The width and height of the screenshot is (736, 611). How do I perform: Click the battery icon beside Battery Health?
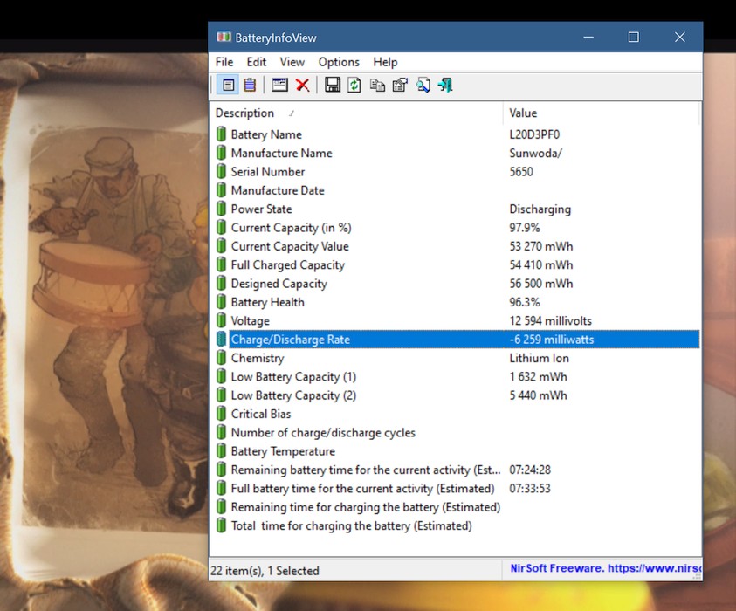tap(221, 302)
